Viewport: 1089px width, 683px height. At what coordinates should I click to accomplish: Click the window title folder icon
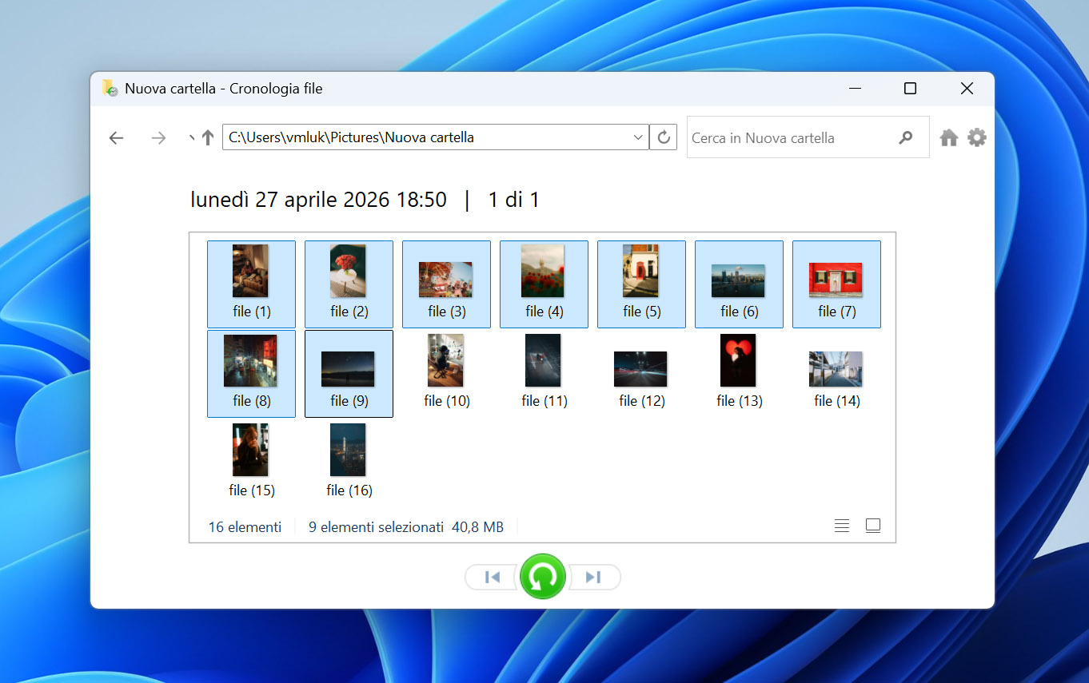(110, 89)
